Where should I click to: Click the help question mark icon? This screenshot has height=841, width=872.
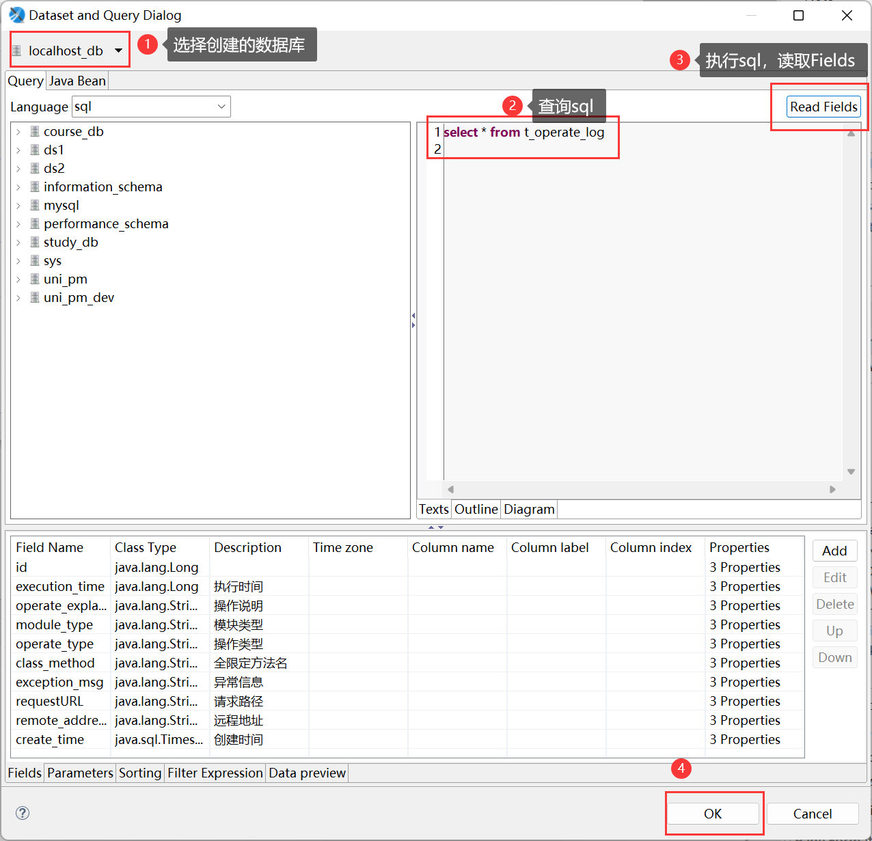point(23,813)
